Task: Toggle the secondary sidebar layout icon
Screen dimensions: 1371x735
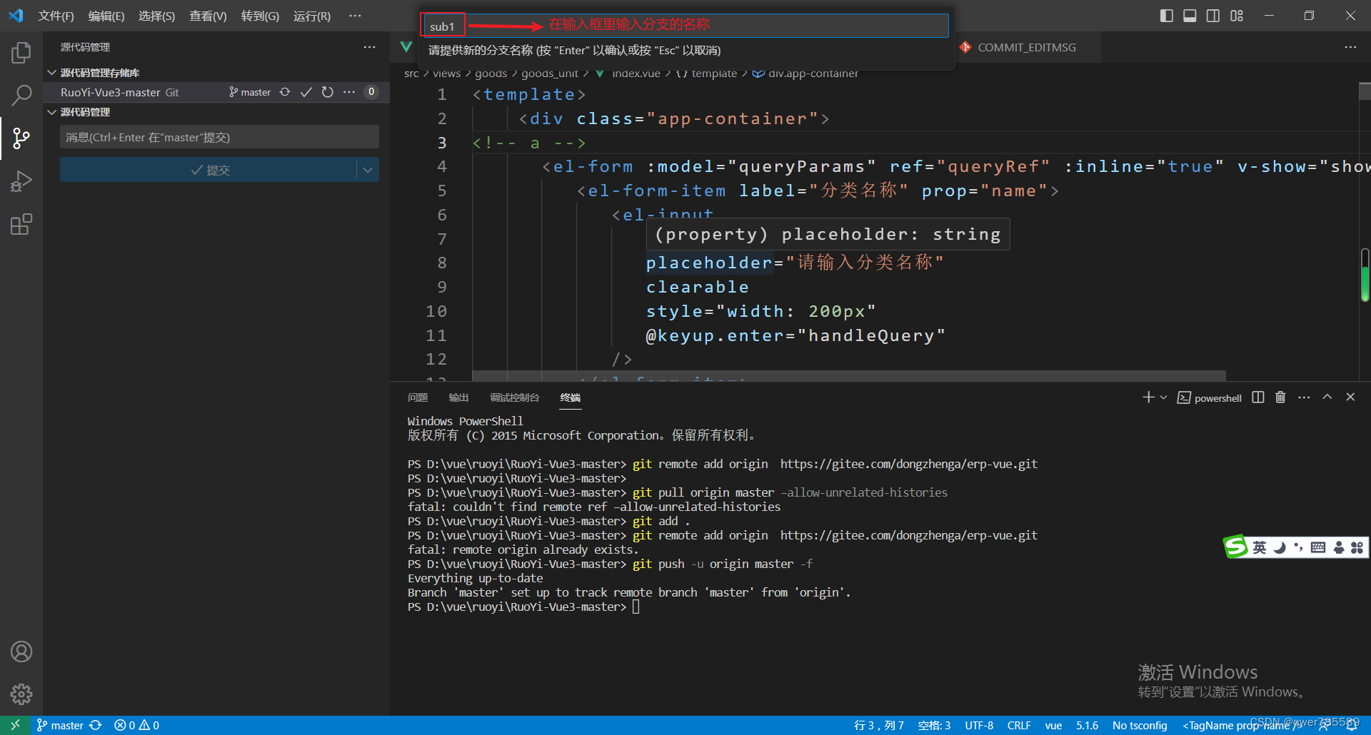Action: click(1213, 16)
